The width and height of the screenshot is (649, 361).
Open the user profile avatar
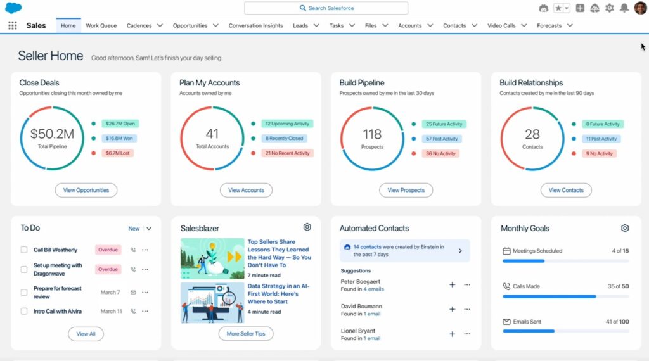(x=640, y=8)
